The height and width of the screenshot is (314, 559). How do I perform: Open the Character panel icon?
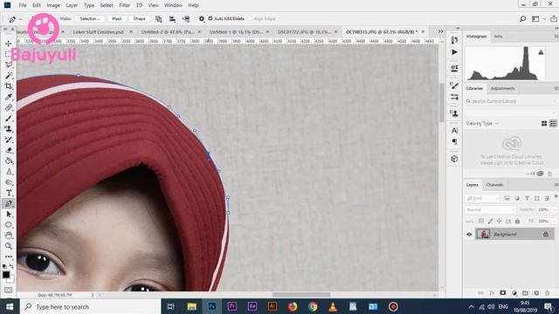[x=454, y=130]
